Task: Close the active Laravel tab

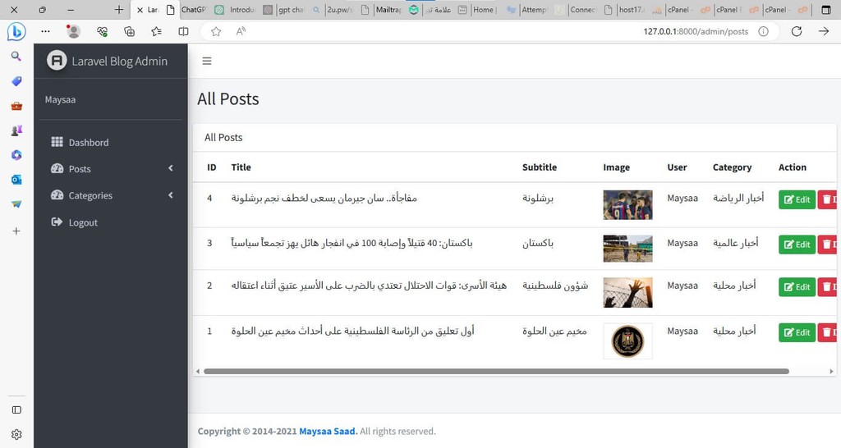Action: [x=140, y=10]
